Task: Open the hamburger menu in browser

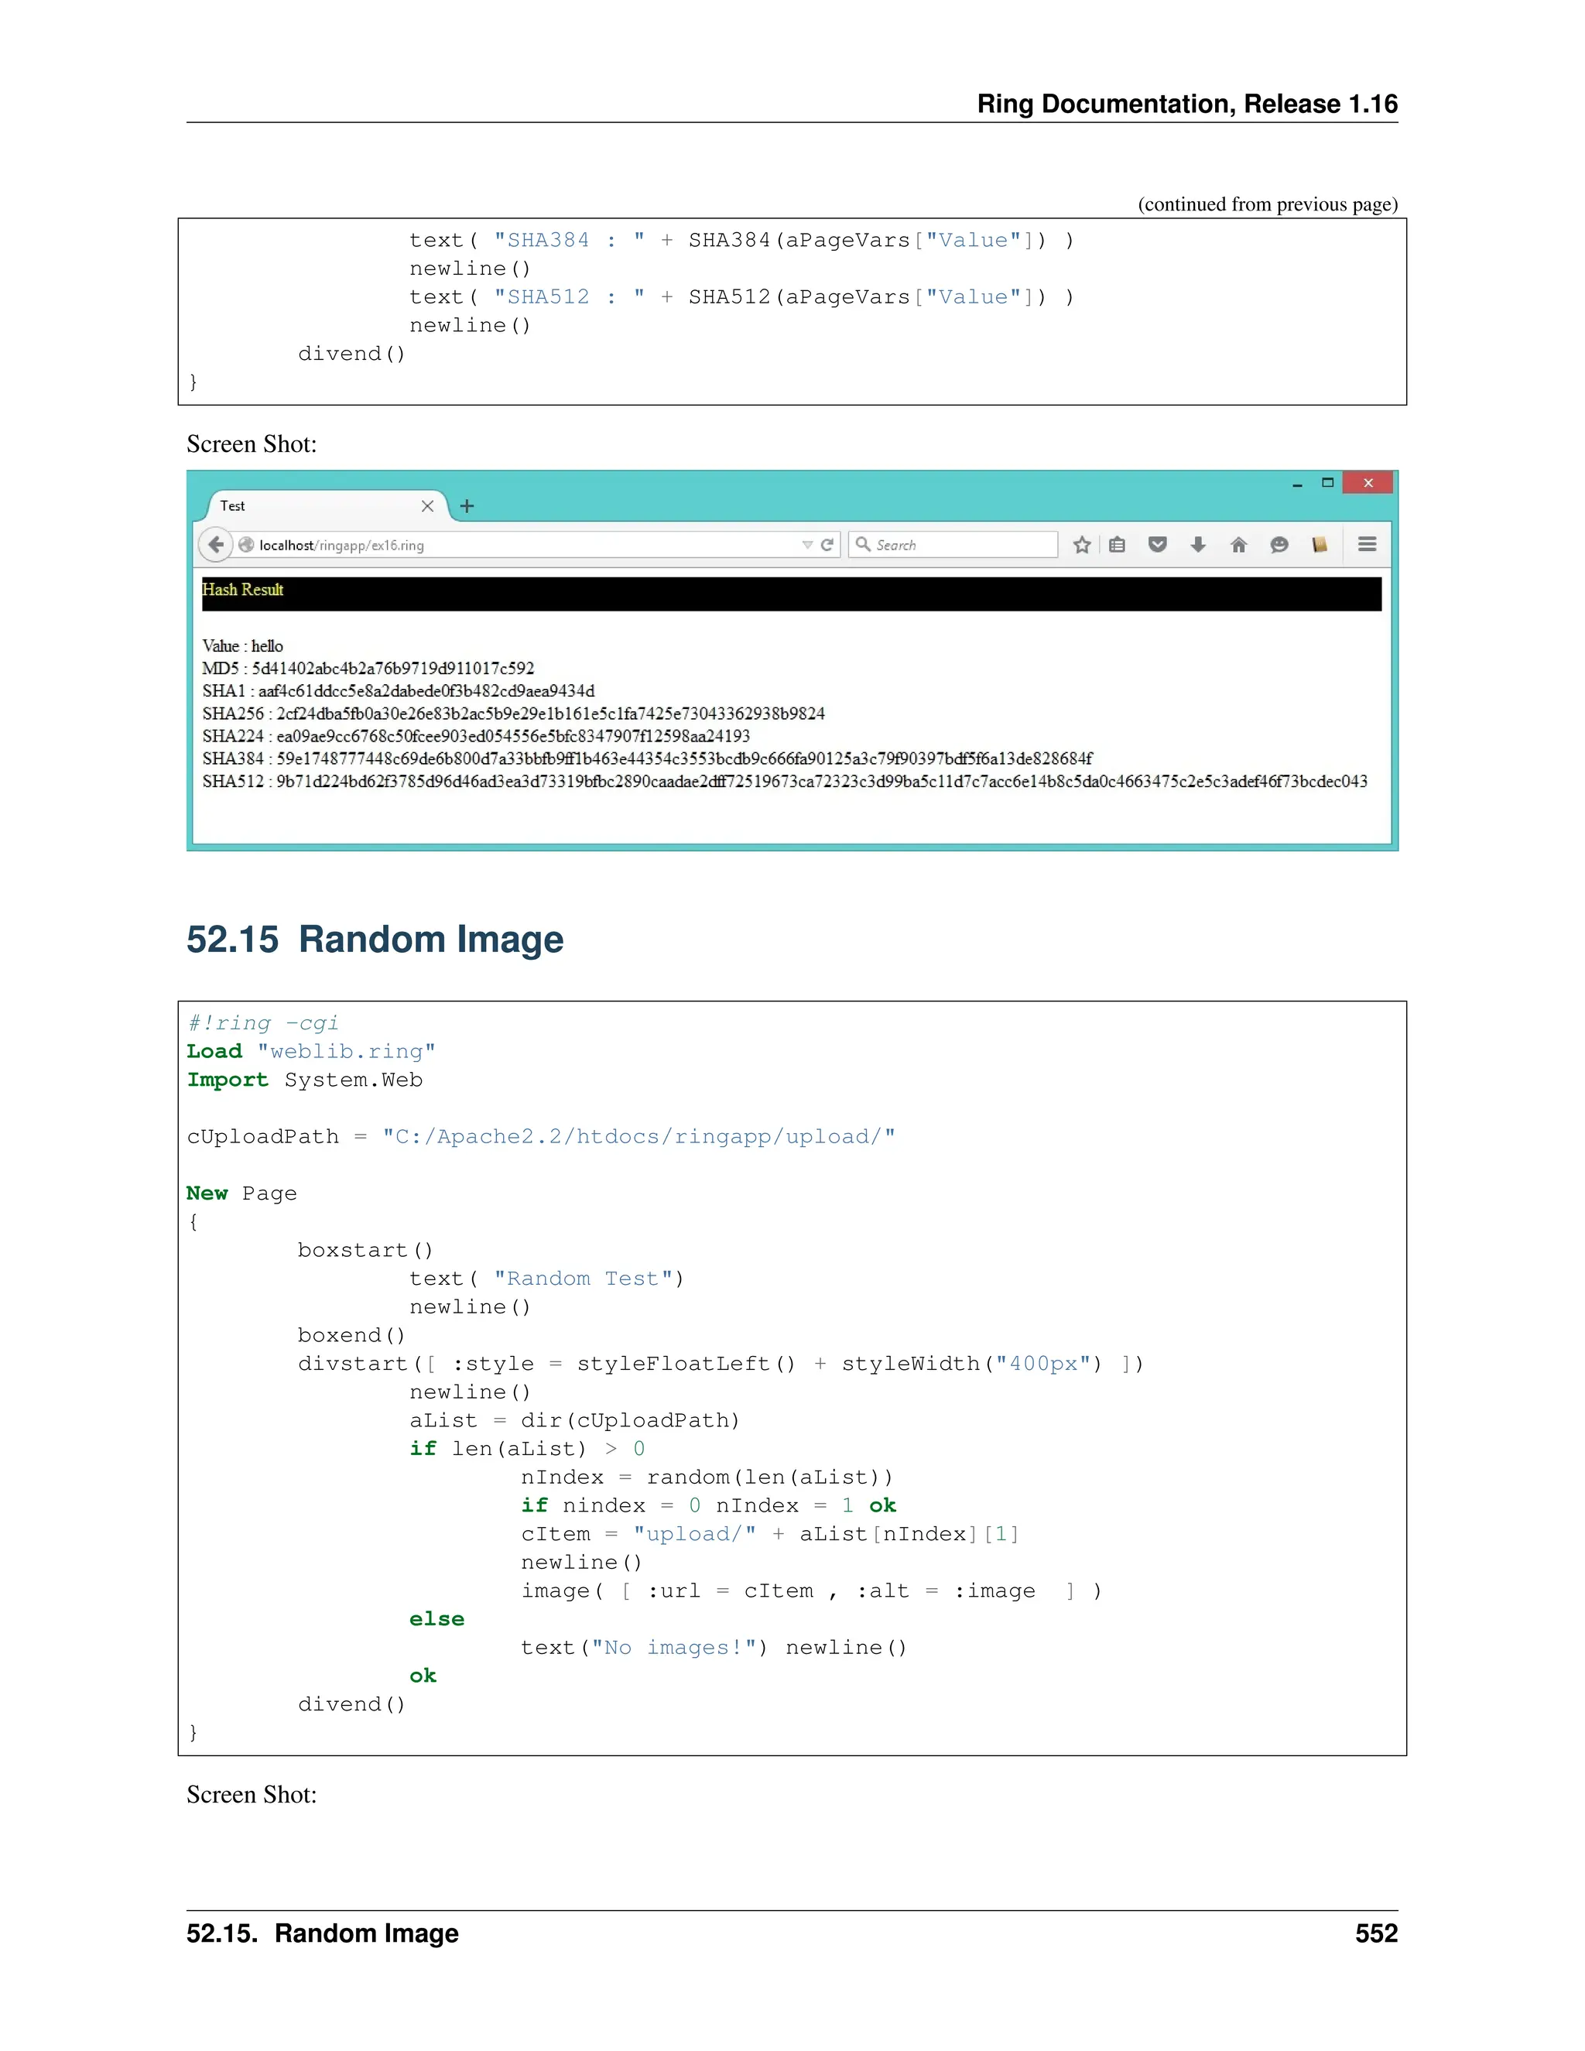Action: pyautogui.click(x=1368, y=545)
